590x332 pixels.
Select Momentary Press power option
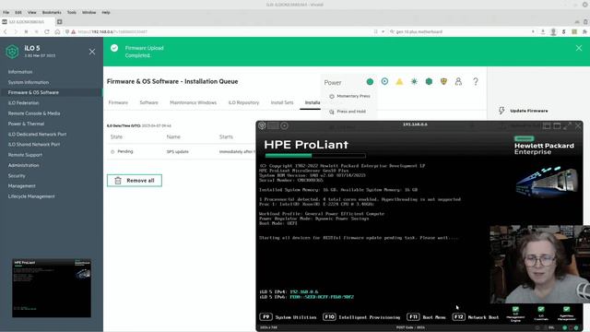(x=349, y=96)
